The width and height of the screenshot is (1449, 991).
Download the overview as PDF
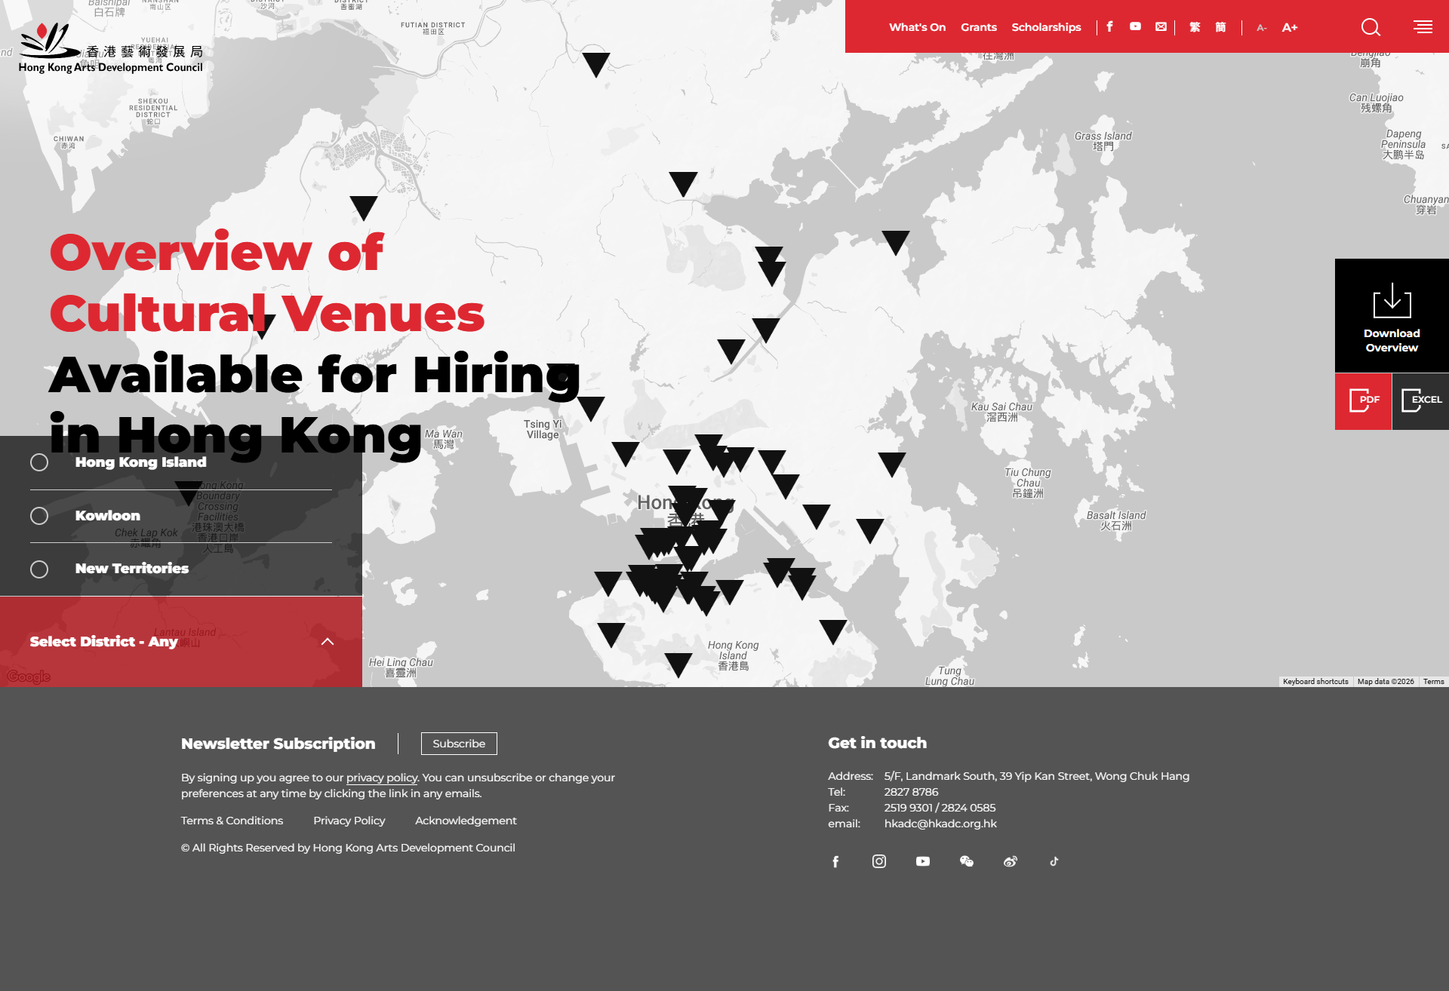(1363, 400)
